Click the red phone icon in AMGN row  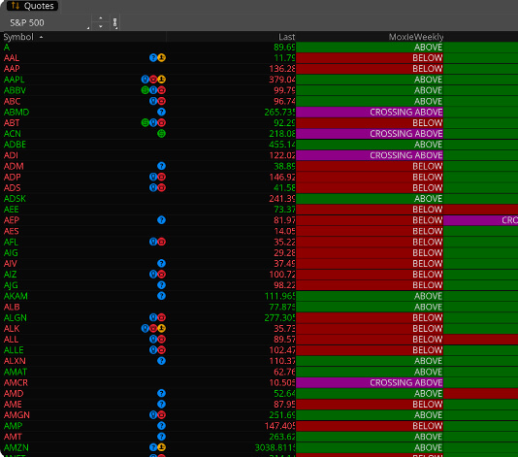click(x=162, y=415)
